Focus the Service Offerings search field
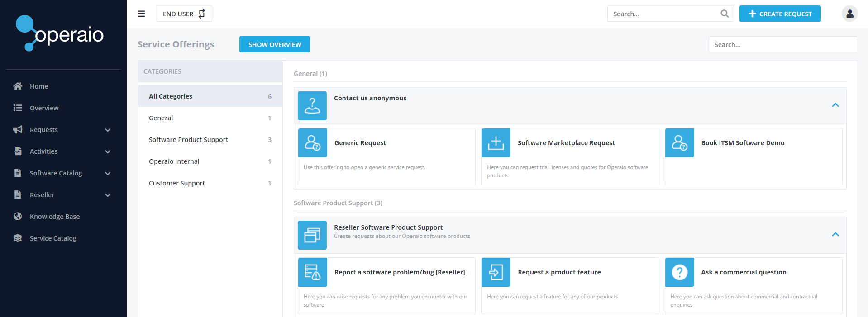This screenshot has height=317, width=868. pos(782,44)
